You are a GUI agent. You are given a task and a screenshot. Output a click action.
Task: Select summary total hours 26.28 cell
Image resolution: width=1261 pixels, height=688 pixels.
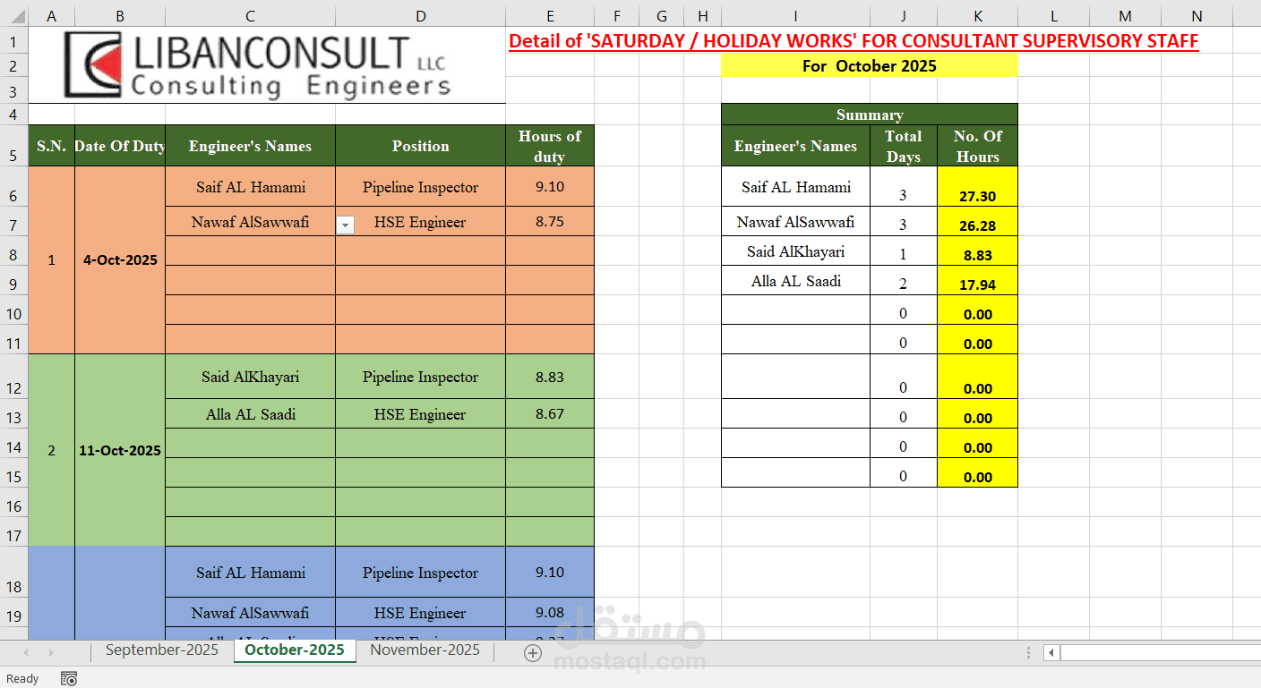click(x=977, y=222)
